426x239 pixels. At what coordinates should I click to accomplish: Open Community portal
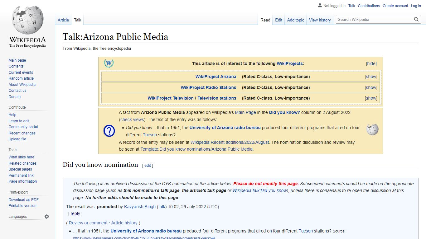coord(23,127)
